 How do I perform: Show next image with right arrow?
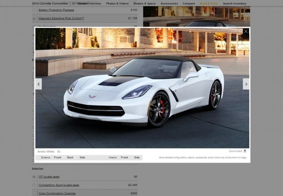[x=246, y=84]
